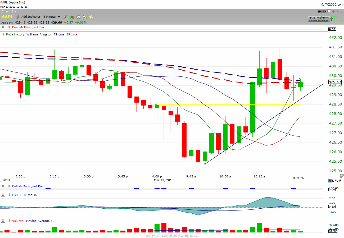
Task: Toggle the % percent scale option
Action: pyautogui.click(x=337, y=181)
